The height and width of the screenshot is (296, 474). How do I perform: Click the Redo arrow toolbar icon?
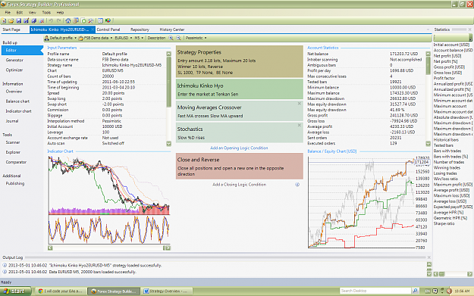59,21
